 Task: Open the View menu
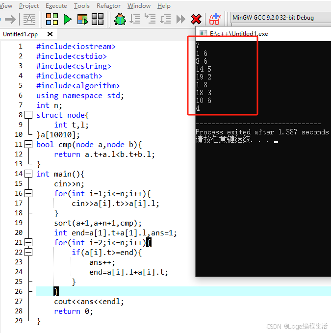pos(6,6)
